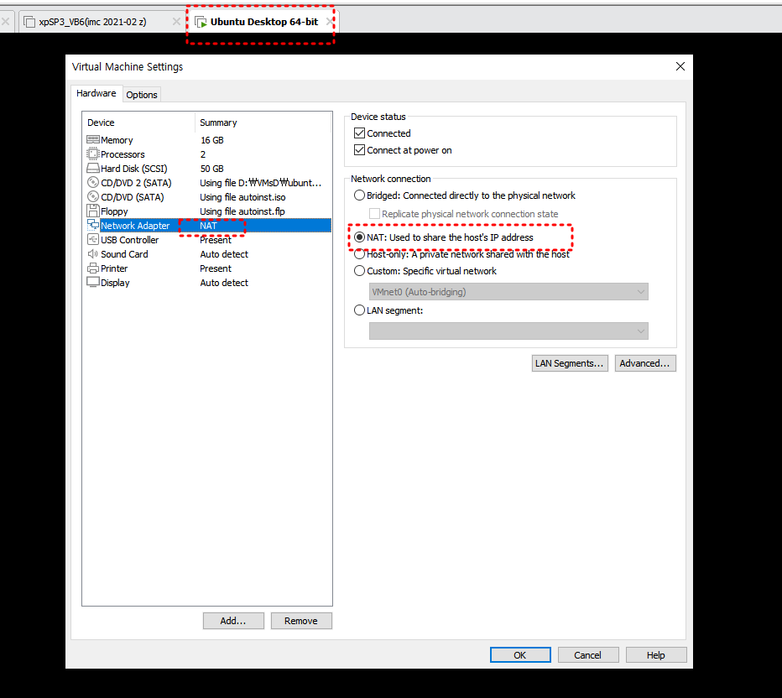Select the Memory device icon
The width and height of the screenshot is (782, 698).
[93, 139]
